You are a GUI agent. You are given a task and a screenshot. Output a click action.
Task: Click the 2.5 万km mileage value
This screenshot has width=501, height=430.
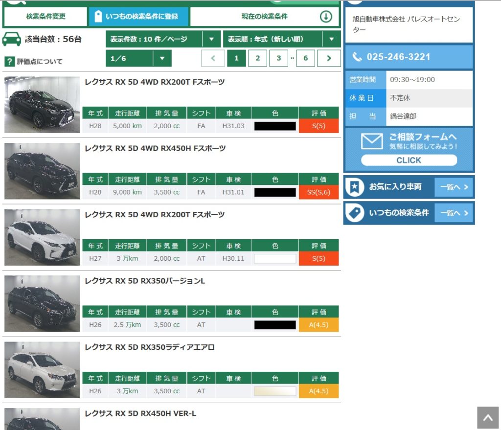coord(127,325)
